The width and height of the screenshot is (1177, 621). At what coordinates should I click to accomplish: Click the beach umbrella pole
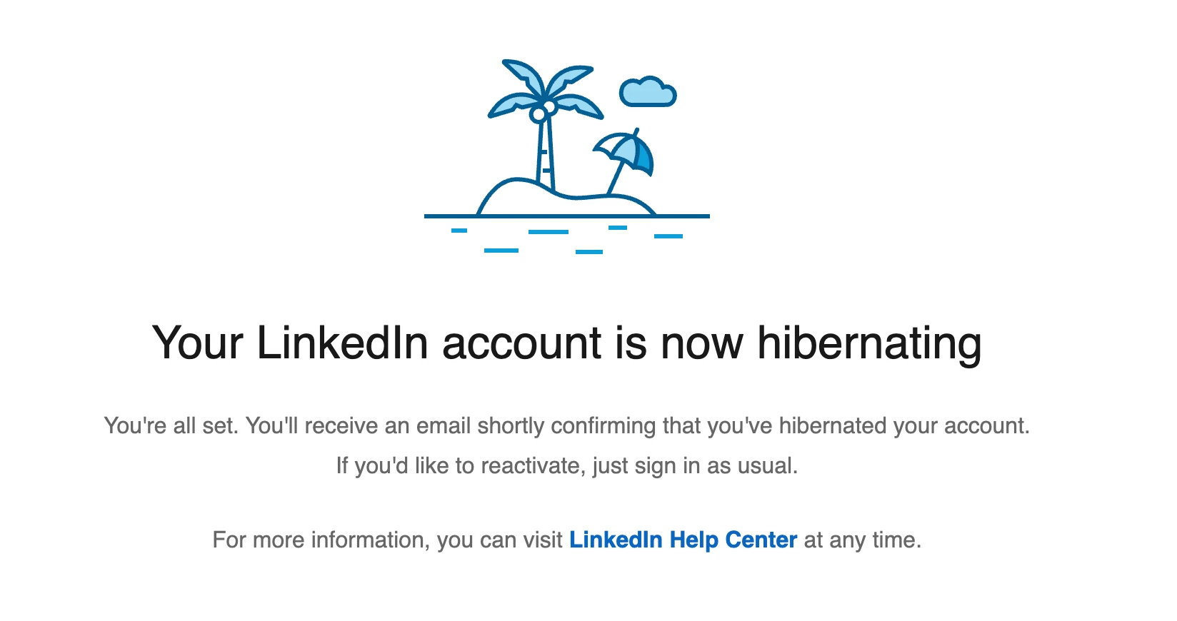[614, 180]
